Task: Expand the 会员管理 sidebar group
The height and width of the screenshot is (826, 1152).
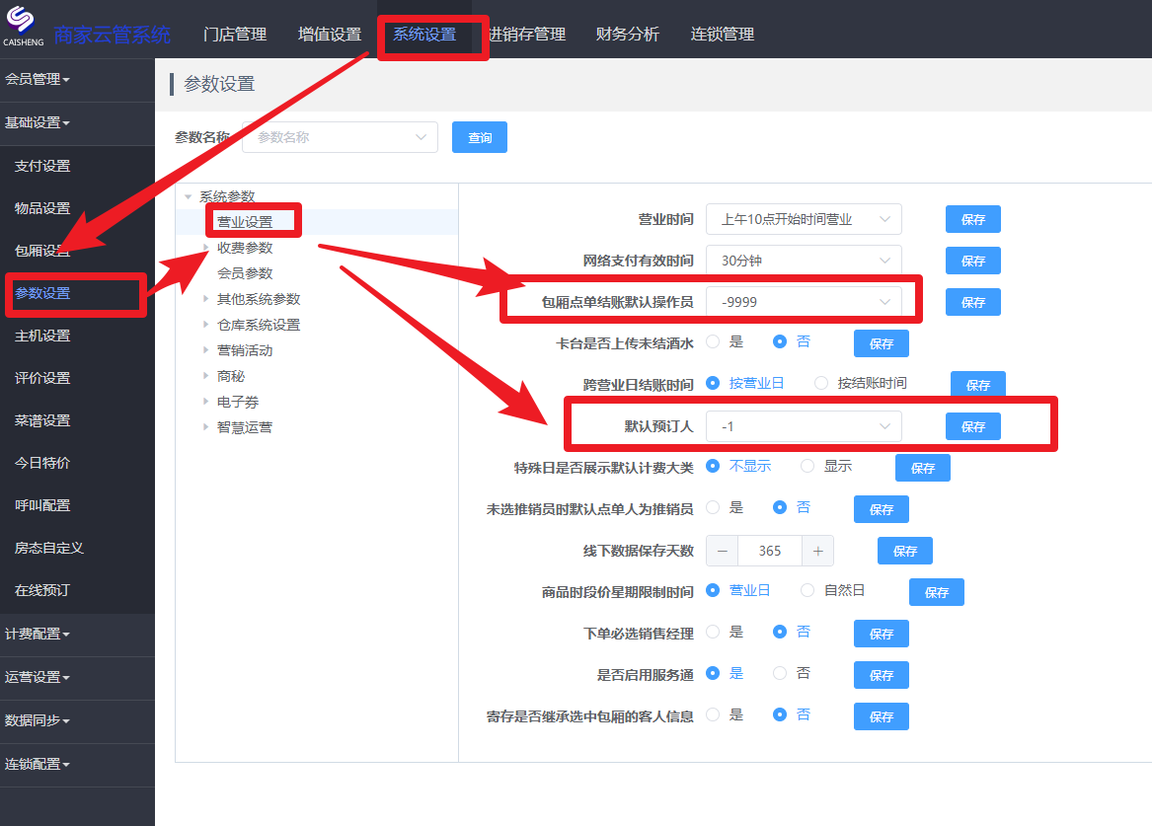Action: tap(37, 79)
